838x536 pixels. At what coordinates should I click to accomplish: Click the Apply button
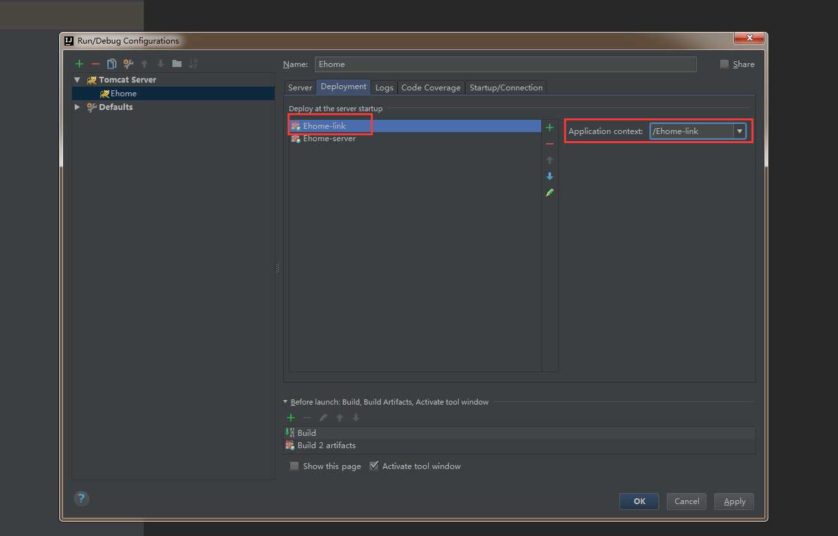click(x=735, y=501)
